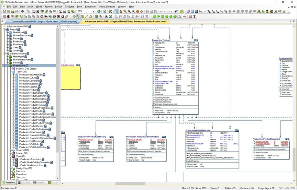Switch to the Data Dictionary panel tab

point(25,182)
